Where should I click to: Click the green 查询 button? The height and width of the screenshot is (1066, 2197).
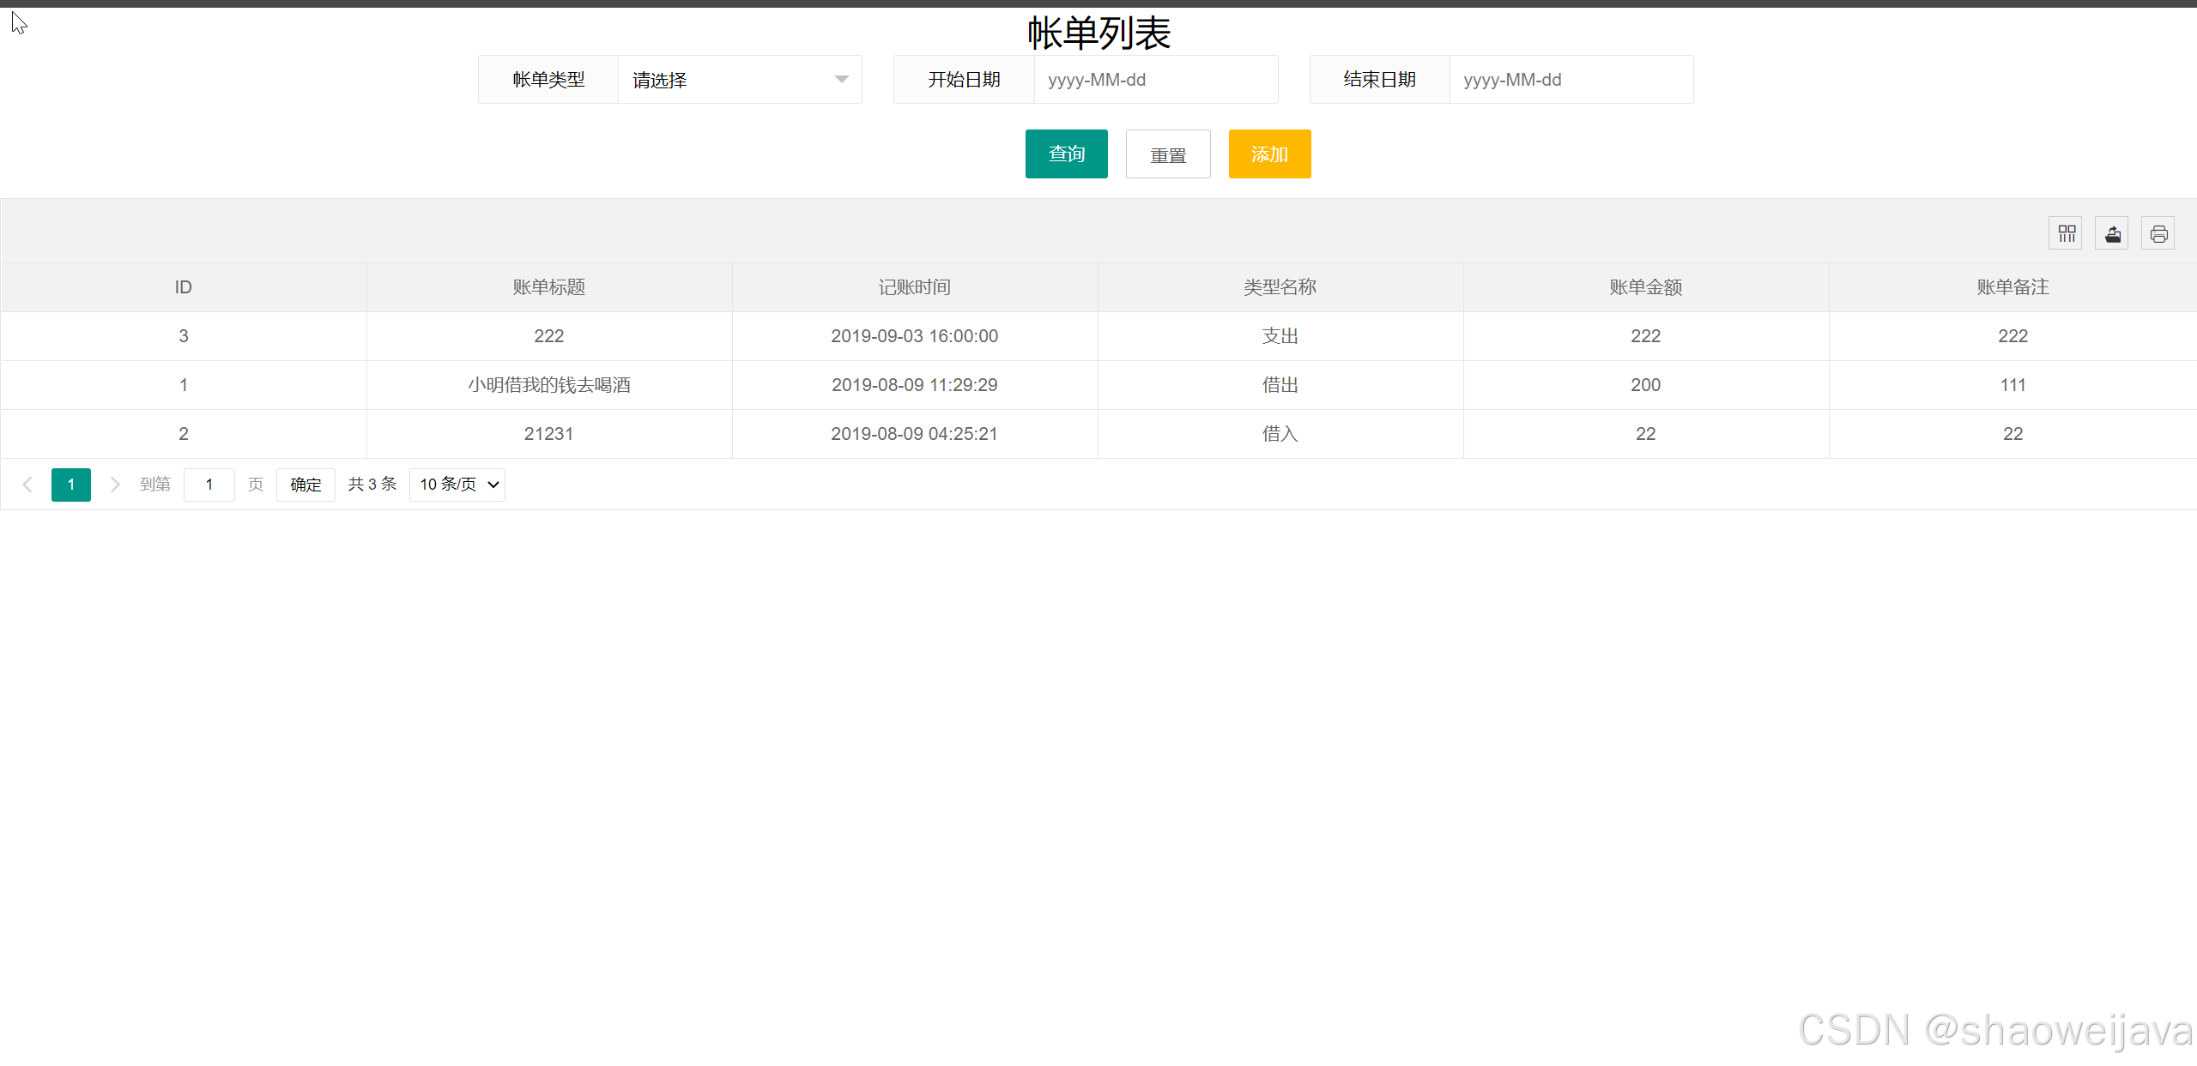pos(1066,154)
